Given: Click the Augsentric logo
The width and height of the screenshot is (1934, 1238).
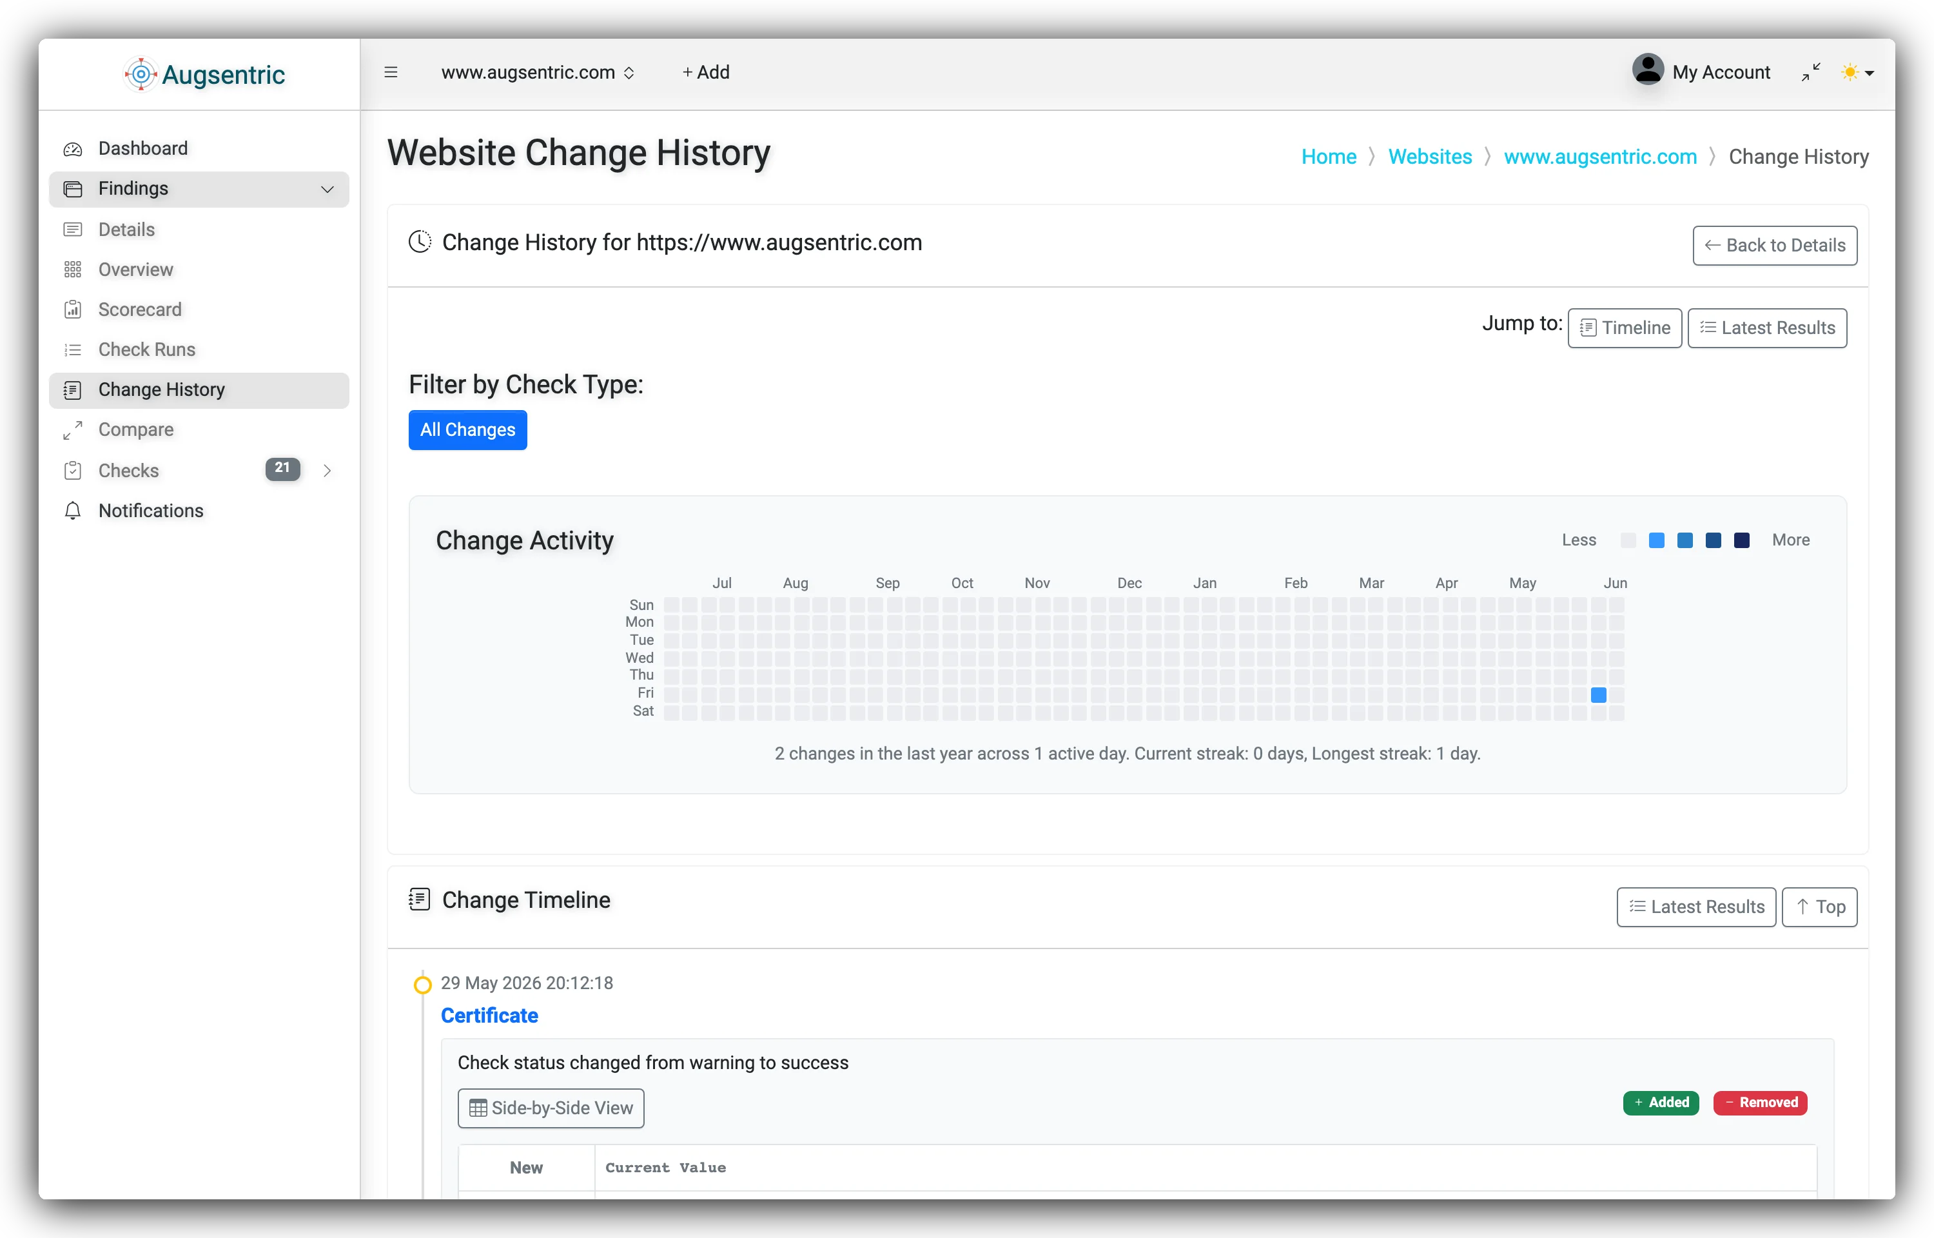Looking at the screenshot, I should click(205, 74).
